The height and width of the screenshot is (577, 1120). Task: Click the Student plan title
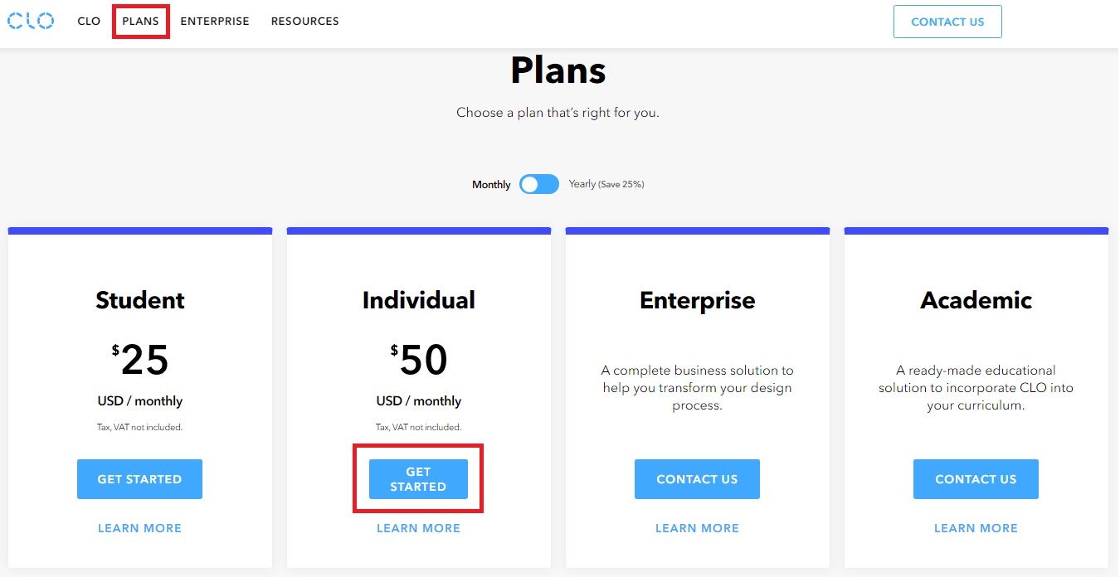pos(140,300)
